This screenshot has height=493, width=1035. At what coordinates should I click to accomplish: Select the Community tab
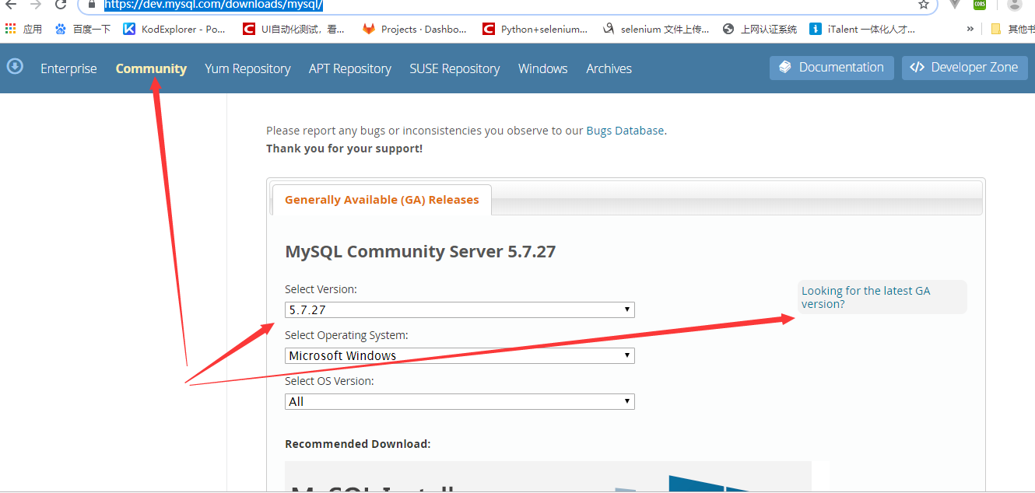pos(151,68)
